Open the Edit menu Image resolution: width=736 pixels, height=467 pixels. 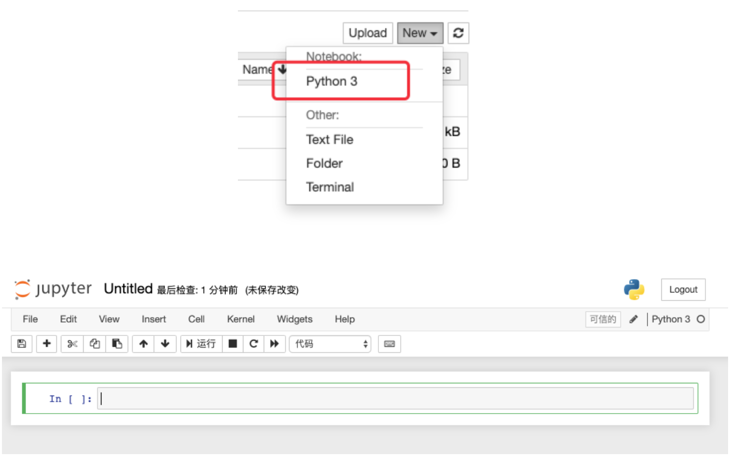68,319
